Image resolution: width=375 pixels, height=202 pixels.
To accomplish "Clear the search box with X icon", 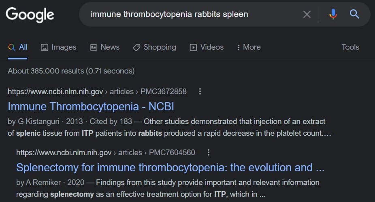I will 307,15.
